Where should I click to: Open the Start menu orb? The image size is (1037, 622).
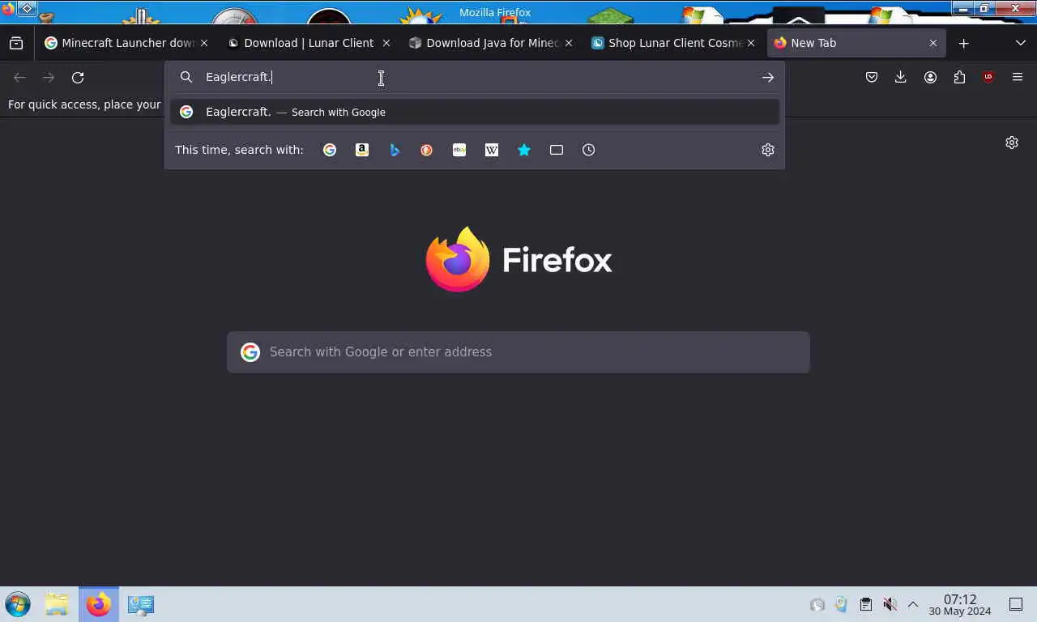click(x=18, y=604)
